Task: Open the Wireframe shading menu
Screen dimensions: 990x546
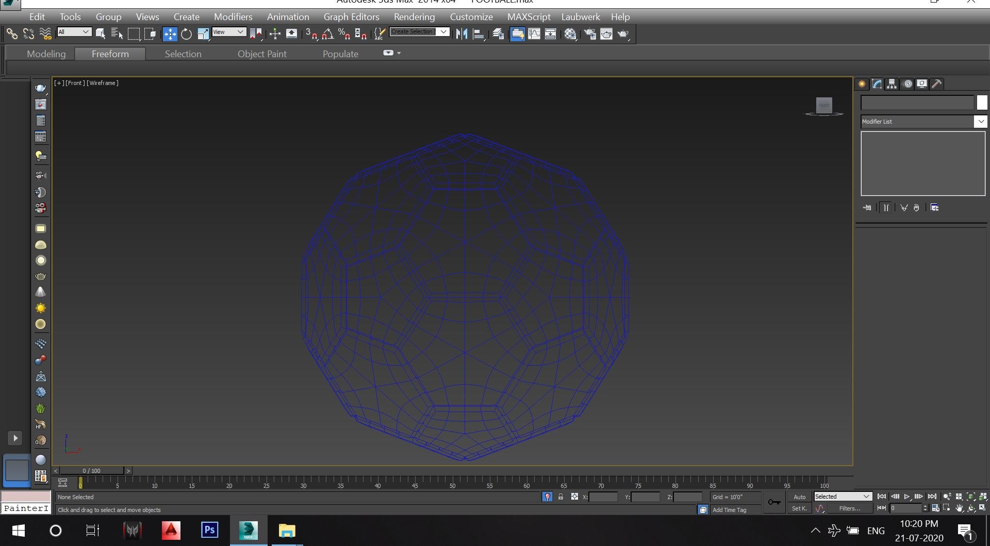Action: pyautogui.click(x=103, y=83)
